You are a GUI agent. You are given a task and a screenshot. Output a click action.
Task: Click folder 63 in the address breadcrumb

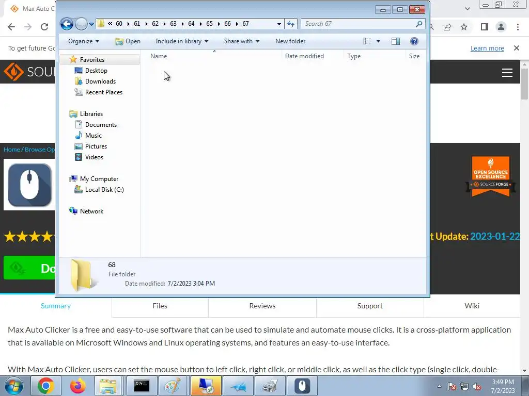coord(174,24)
